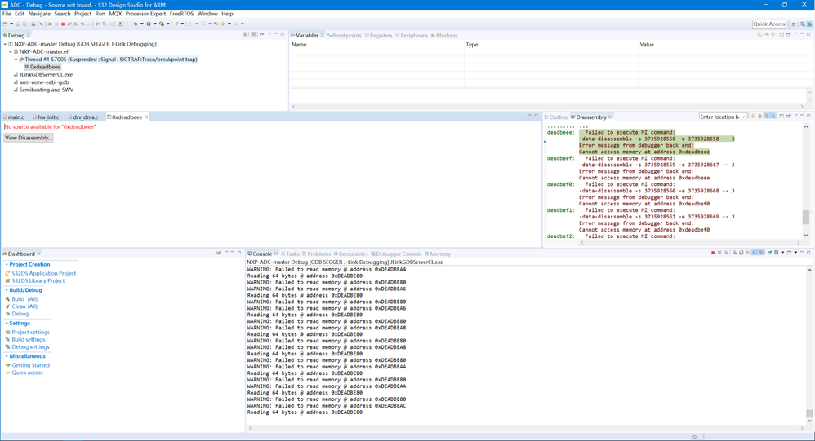
Task: Click the Step Over toolbar icon
Action: point(82,24)
